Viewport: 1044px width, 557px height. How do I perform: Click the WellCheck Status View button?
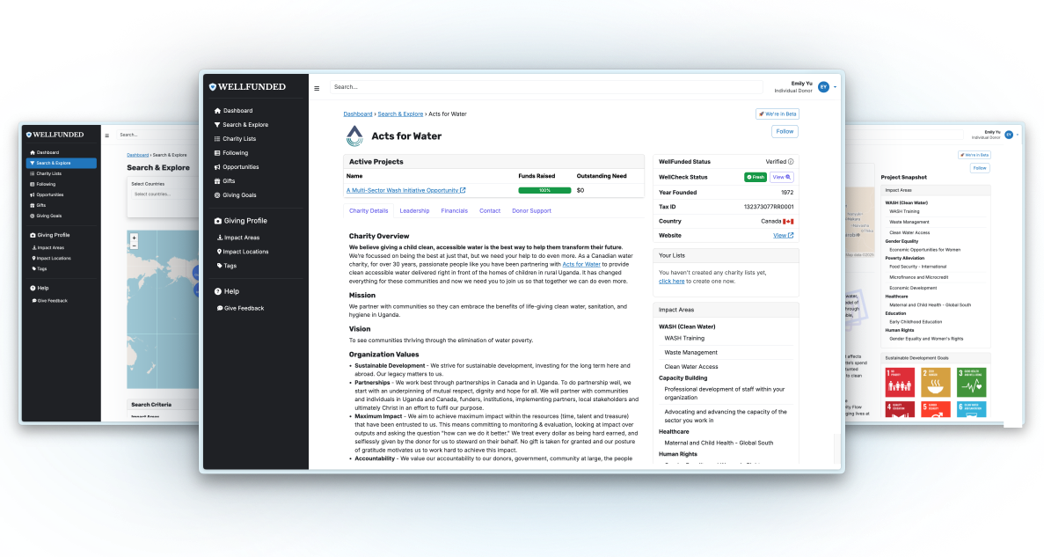782,177
